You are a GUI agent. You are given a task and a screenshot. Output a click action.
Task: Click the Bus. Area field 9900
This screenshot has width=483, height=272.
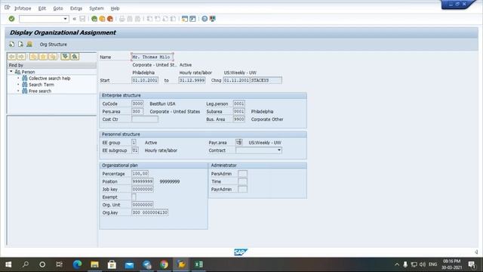[239, 119]
